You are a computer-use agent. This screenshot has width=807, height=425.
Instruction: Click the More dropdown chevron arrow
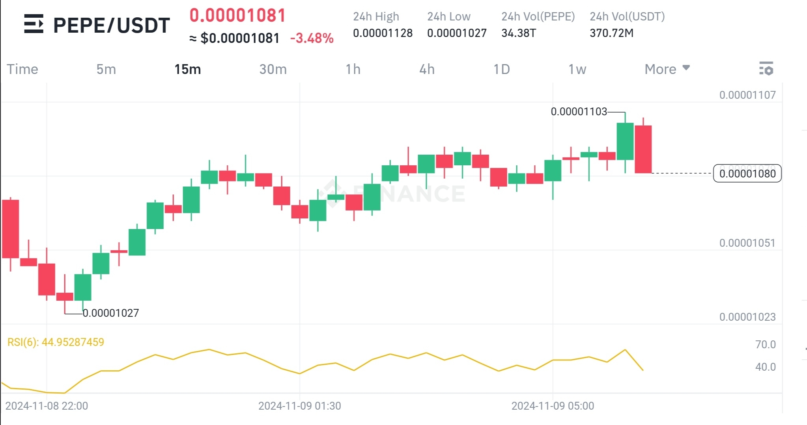(x=686, y=68)
